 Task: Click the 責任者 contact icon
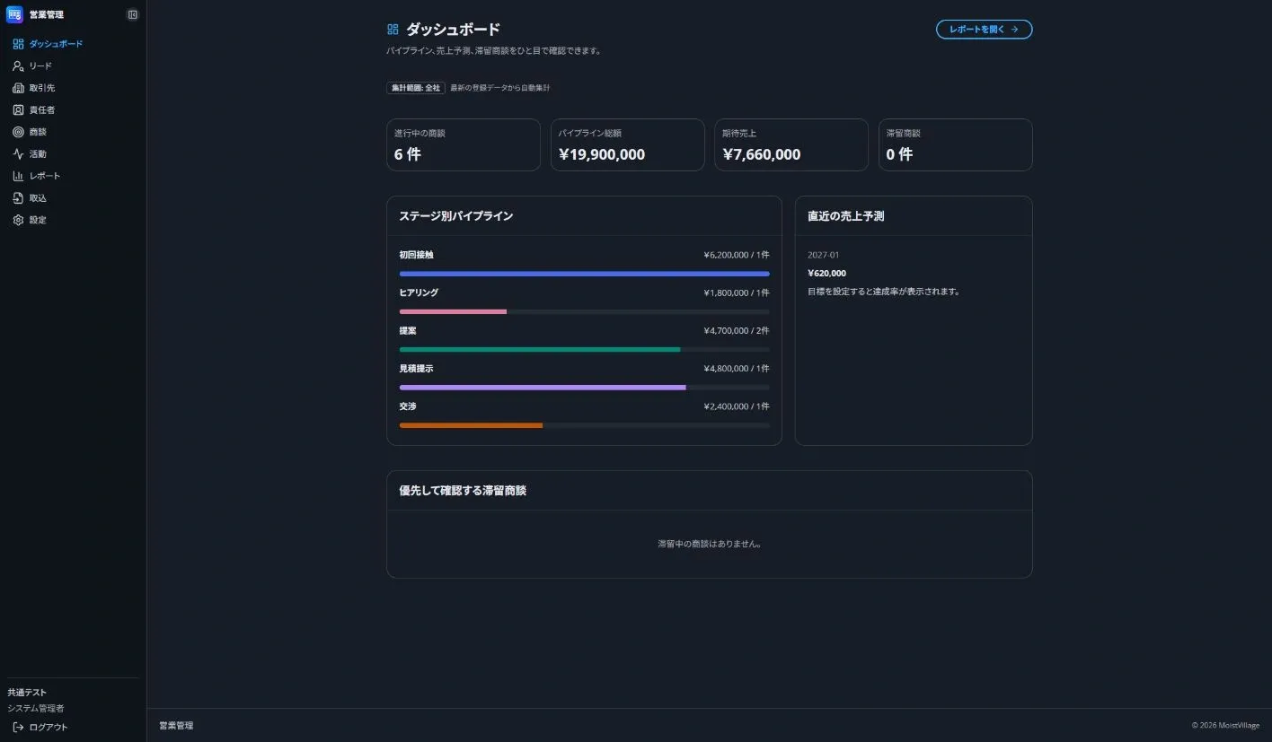coord(18,109)
